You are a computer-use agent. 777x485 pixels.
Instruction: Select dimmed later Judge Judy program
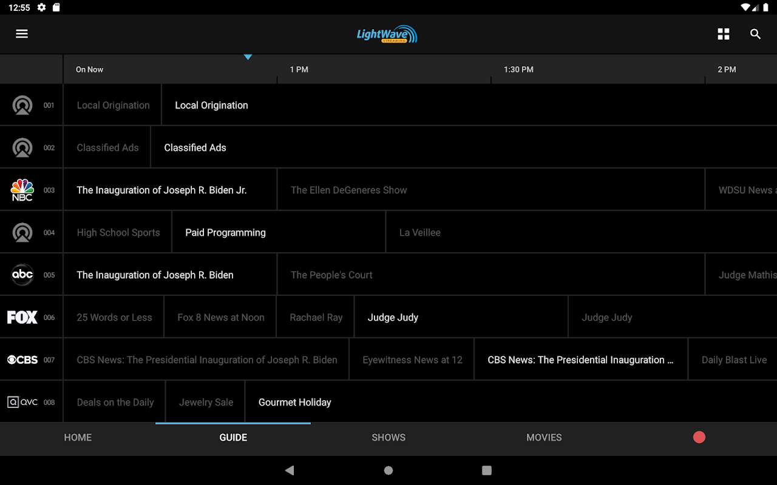point(673,318)
